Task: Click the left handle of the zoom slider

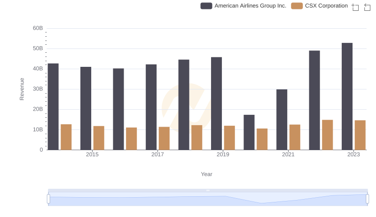Action: [x=48, y=199]
